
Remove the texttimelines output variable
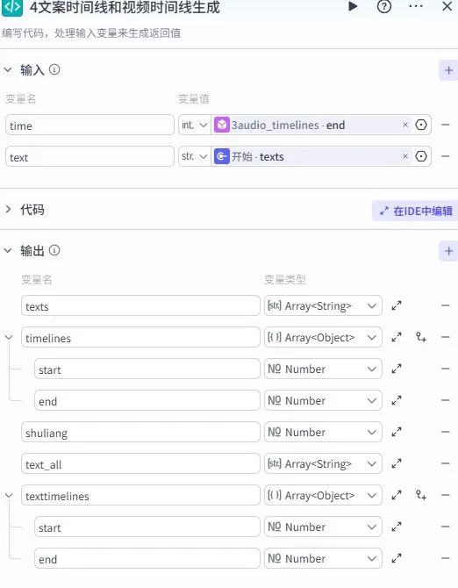coord(445,495)
